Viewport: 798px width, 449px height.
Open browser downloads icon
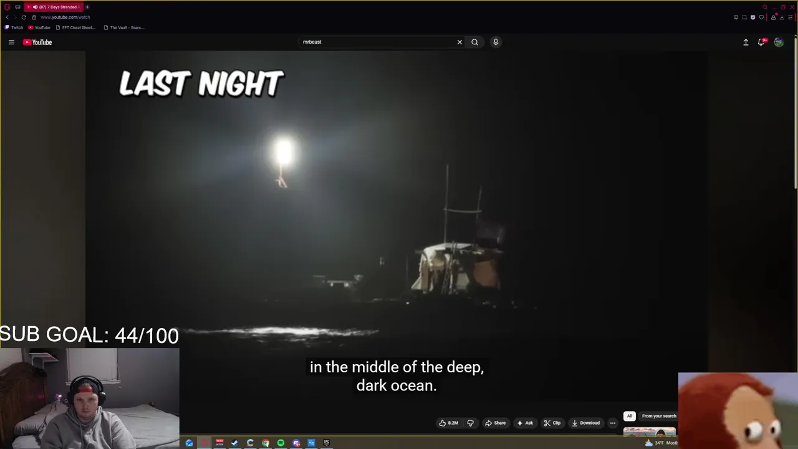782,17
